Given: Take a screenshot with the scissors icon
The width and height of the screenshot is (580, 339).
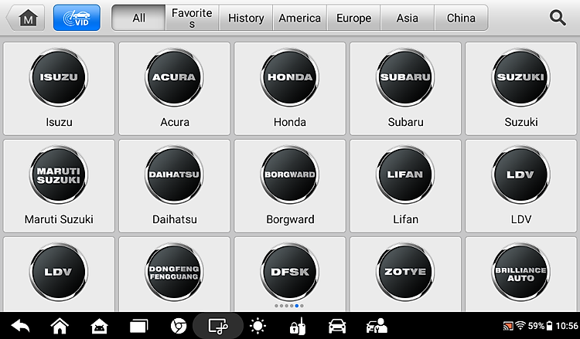Looking at the screenshot, I should (x=218, y=326).
